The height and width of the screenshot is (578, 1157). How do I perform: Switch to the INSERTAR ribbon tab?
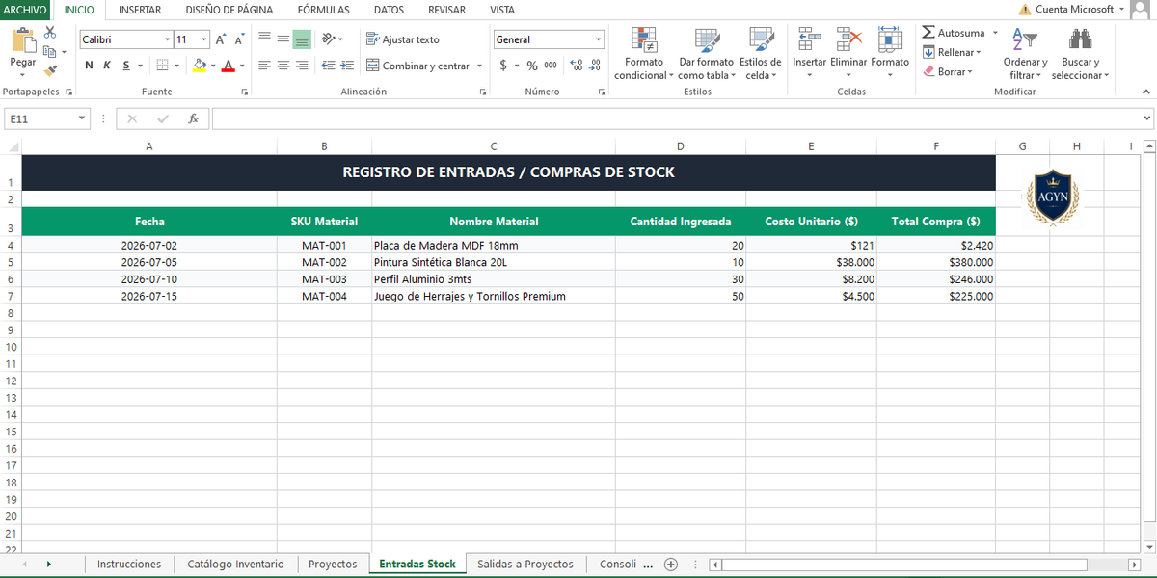click(140, 10)
